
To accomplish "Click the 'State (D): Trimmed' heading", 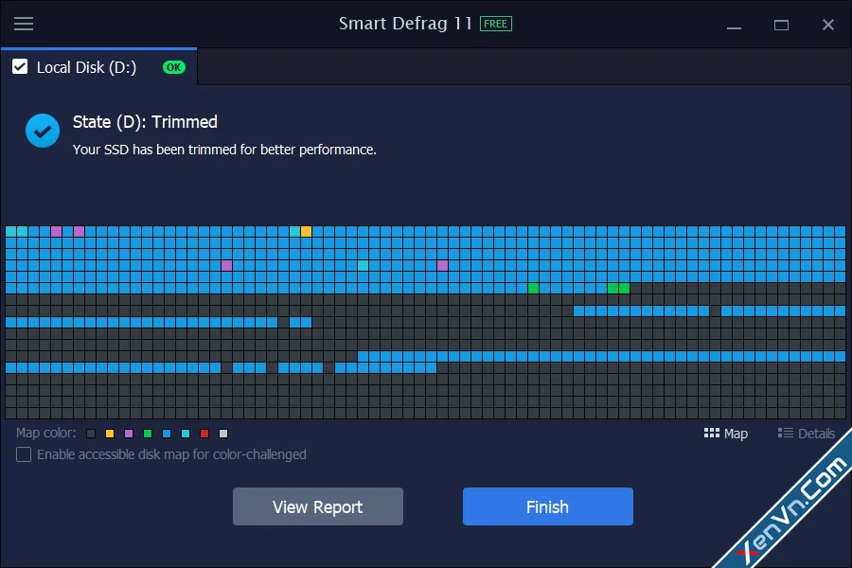I will point(145,122).
